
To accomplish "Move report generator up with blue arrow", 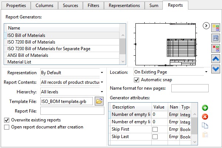I will click(216, 59).
